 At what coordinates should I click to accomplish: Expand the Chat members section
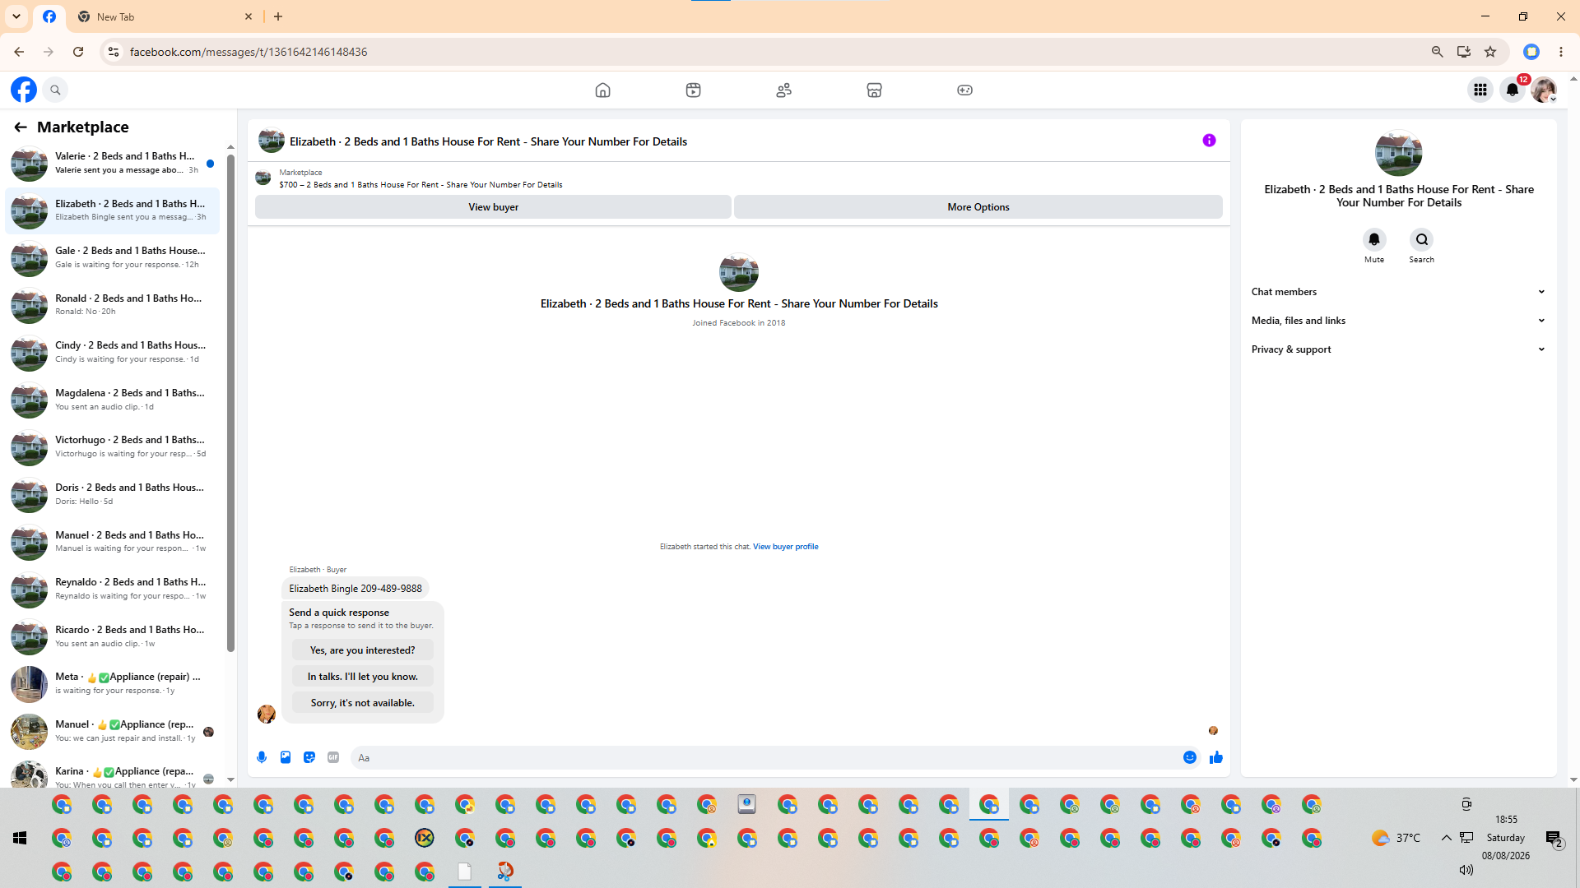pyautogui.click(x=1398, y=292)
